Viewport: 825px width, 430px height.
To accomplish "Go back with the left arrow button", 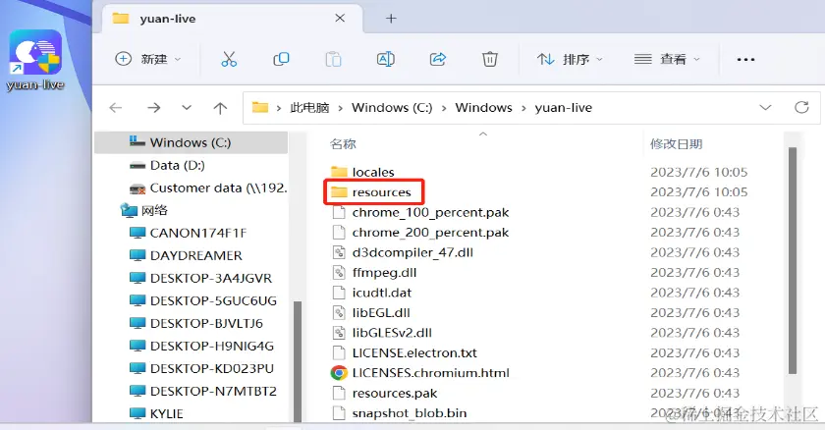I will (115, 108).
